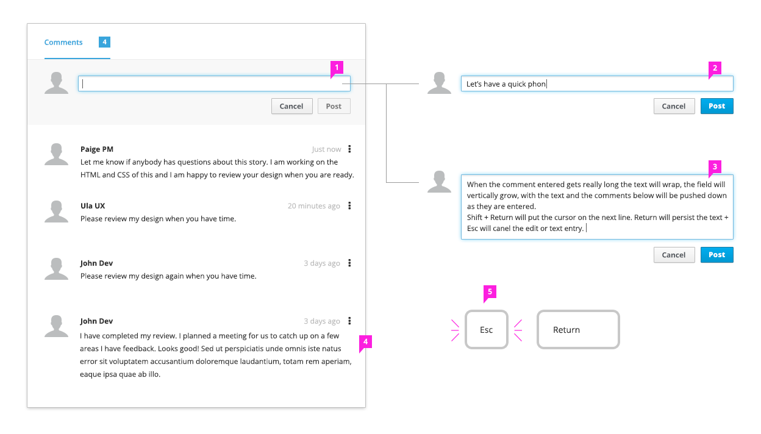Click Paige PM's avatar icon

[x=57, y=154]
